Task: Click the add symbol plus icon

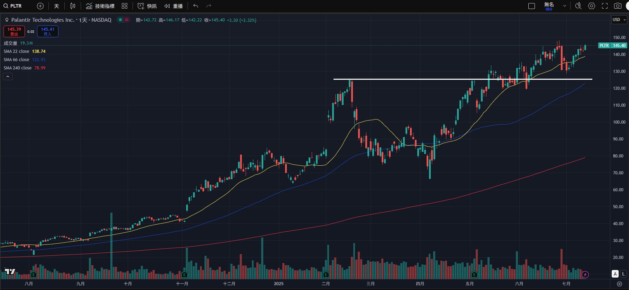Action: (x=40, y=6)
